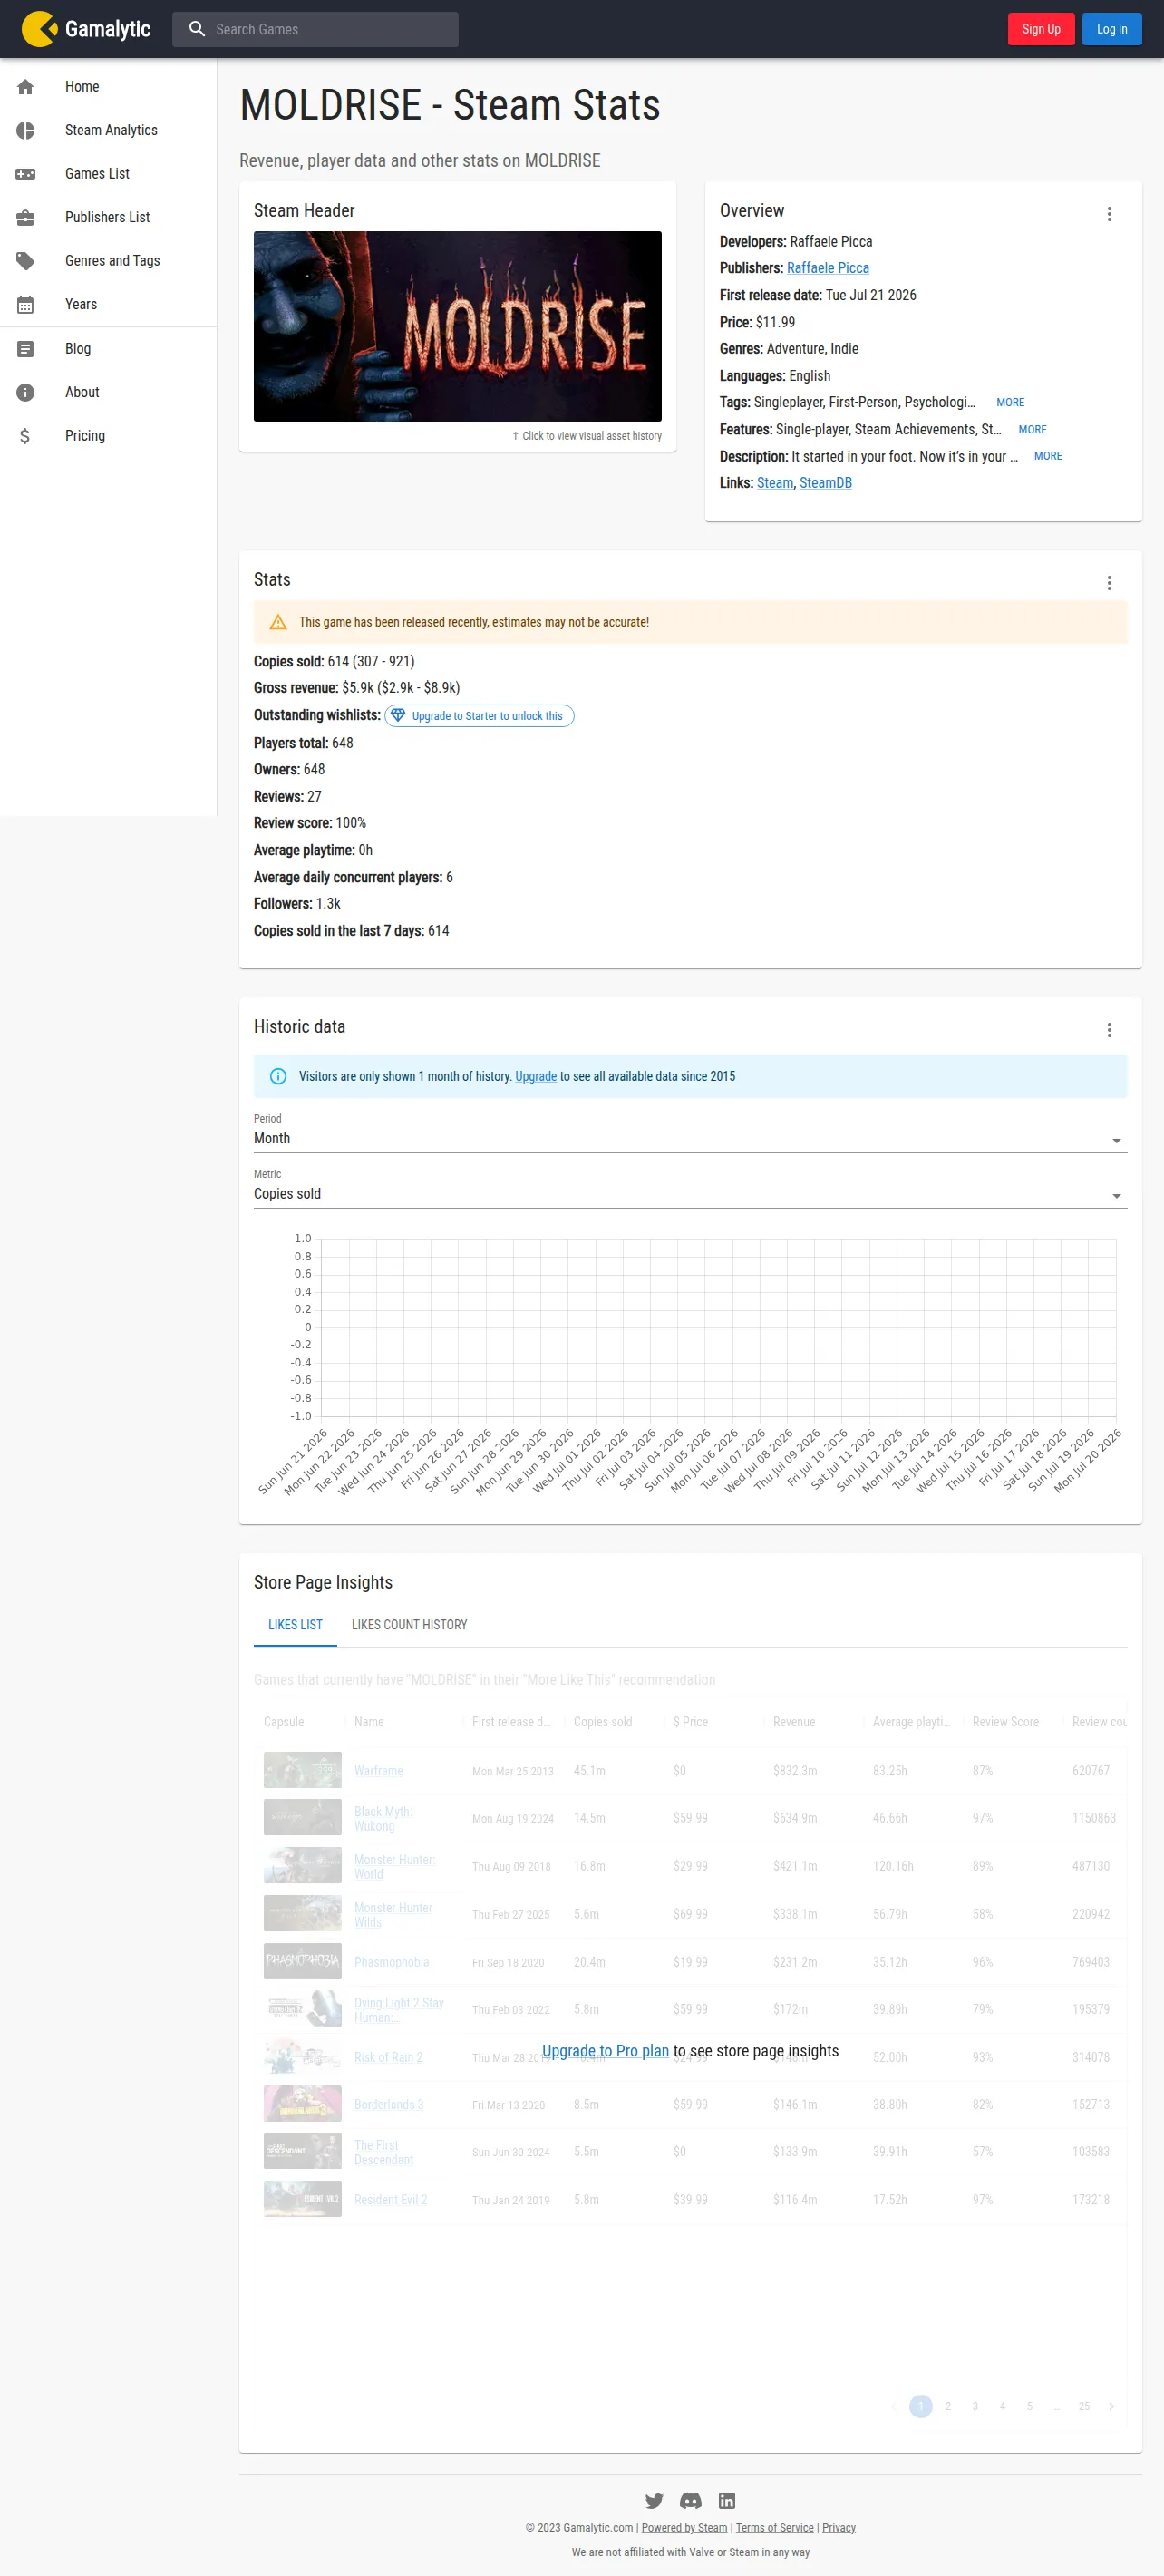The image size is (1164, 2576).
Task: Open the Home sidebar icon
Action: coord(26,87)
